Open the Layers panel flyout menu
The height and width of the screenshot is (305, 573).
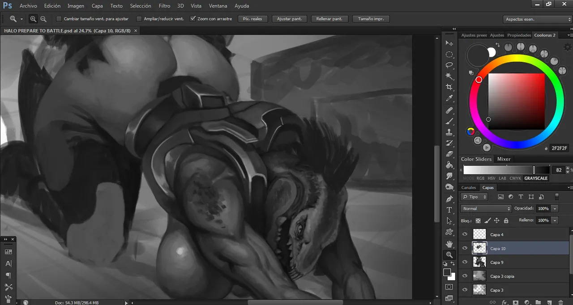click(x=570, y=187)
